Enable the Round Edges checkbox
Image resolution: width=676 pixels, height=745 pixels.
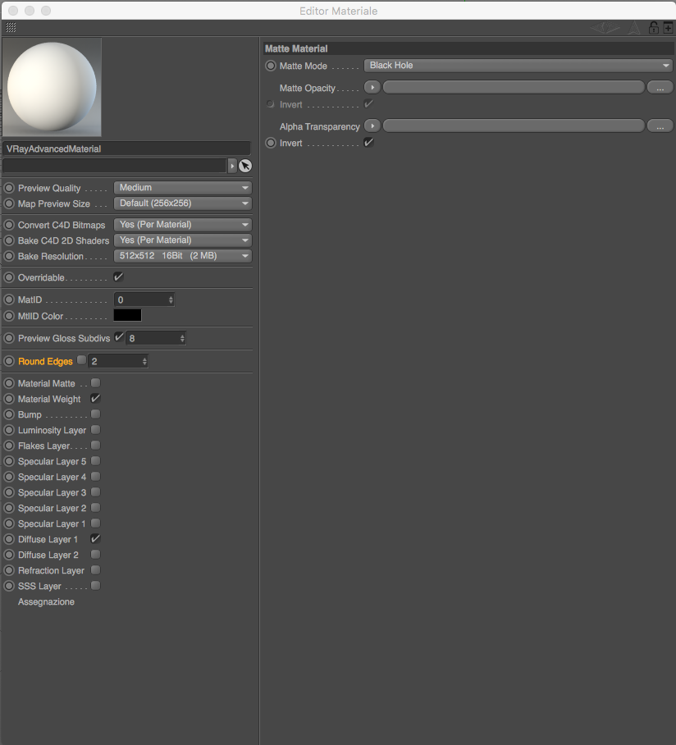click(82, 360)
